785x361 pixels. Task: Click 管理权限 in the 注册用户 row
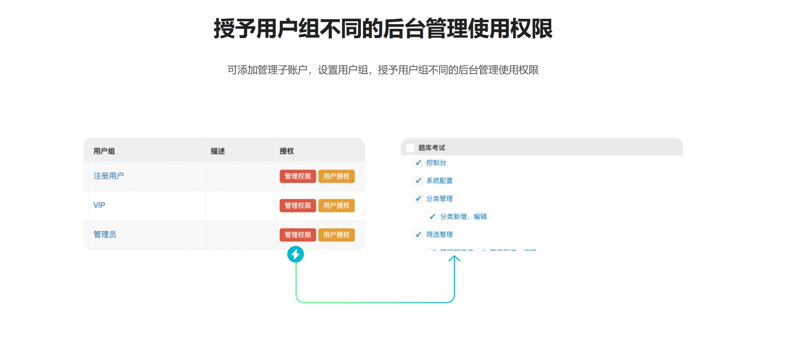click(298, 177)
